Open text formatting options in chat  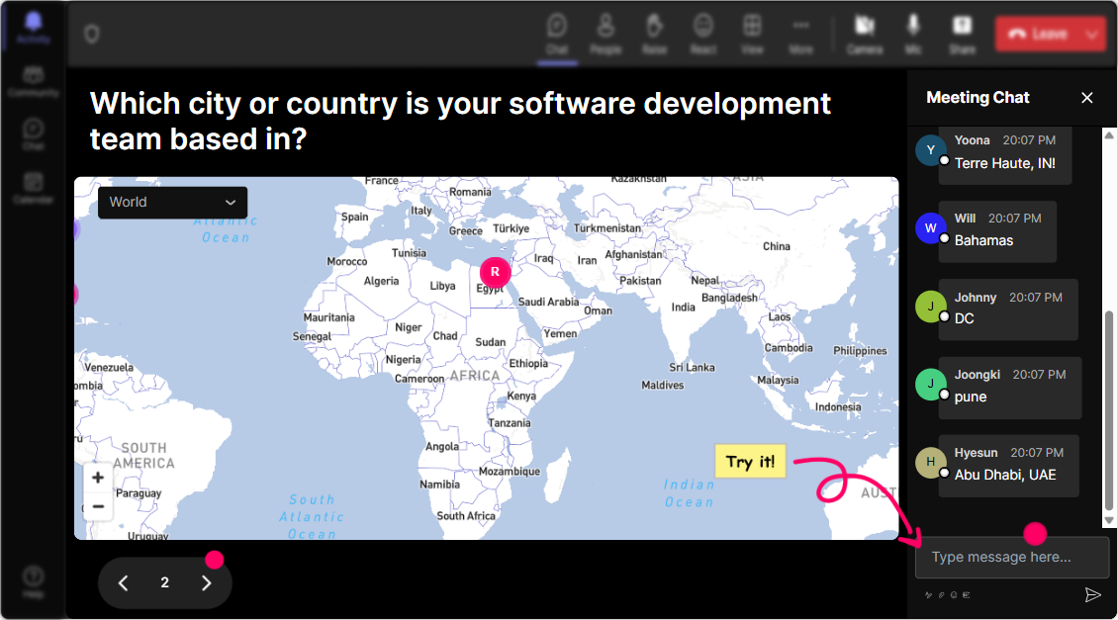point(928,595)
